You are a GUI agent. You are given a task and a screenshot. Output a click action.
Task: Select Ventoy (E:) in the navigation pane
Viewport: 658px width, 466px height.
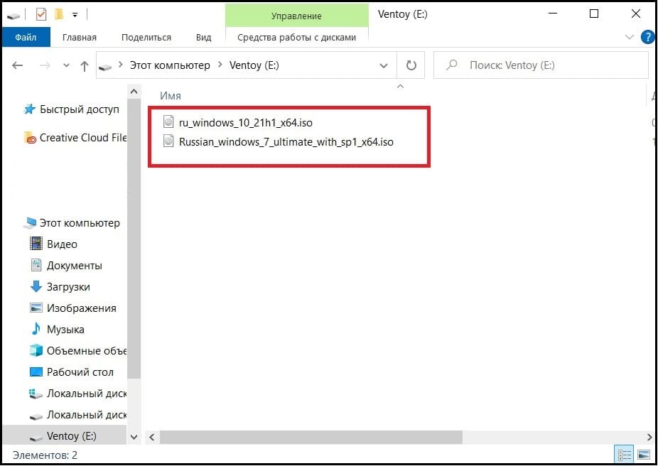65,436
